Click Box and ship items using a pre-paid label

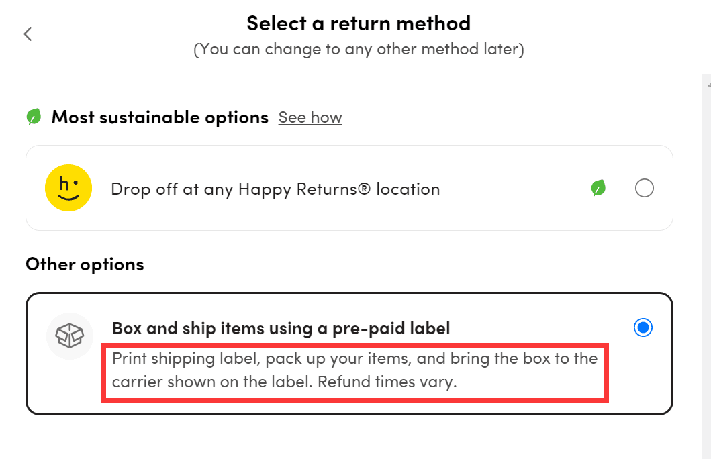pyautogui.click(x=281, y=329)
